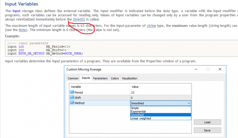Click MA_Period=13 in the code example
The height and width of the screenshot is (138, 238).
(x=58, y=47)
